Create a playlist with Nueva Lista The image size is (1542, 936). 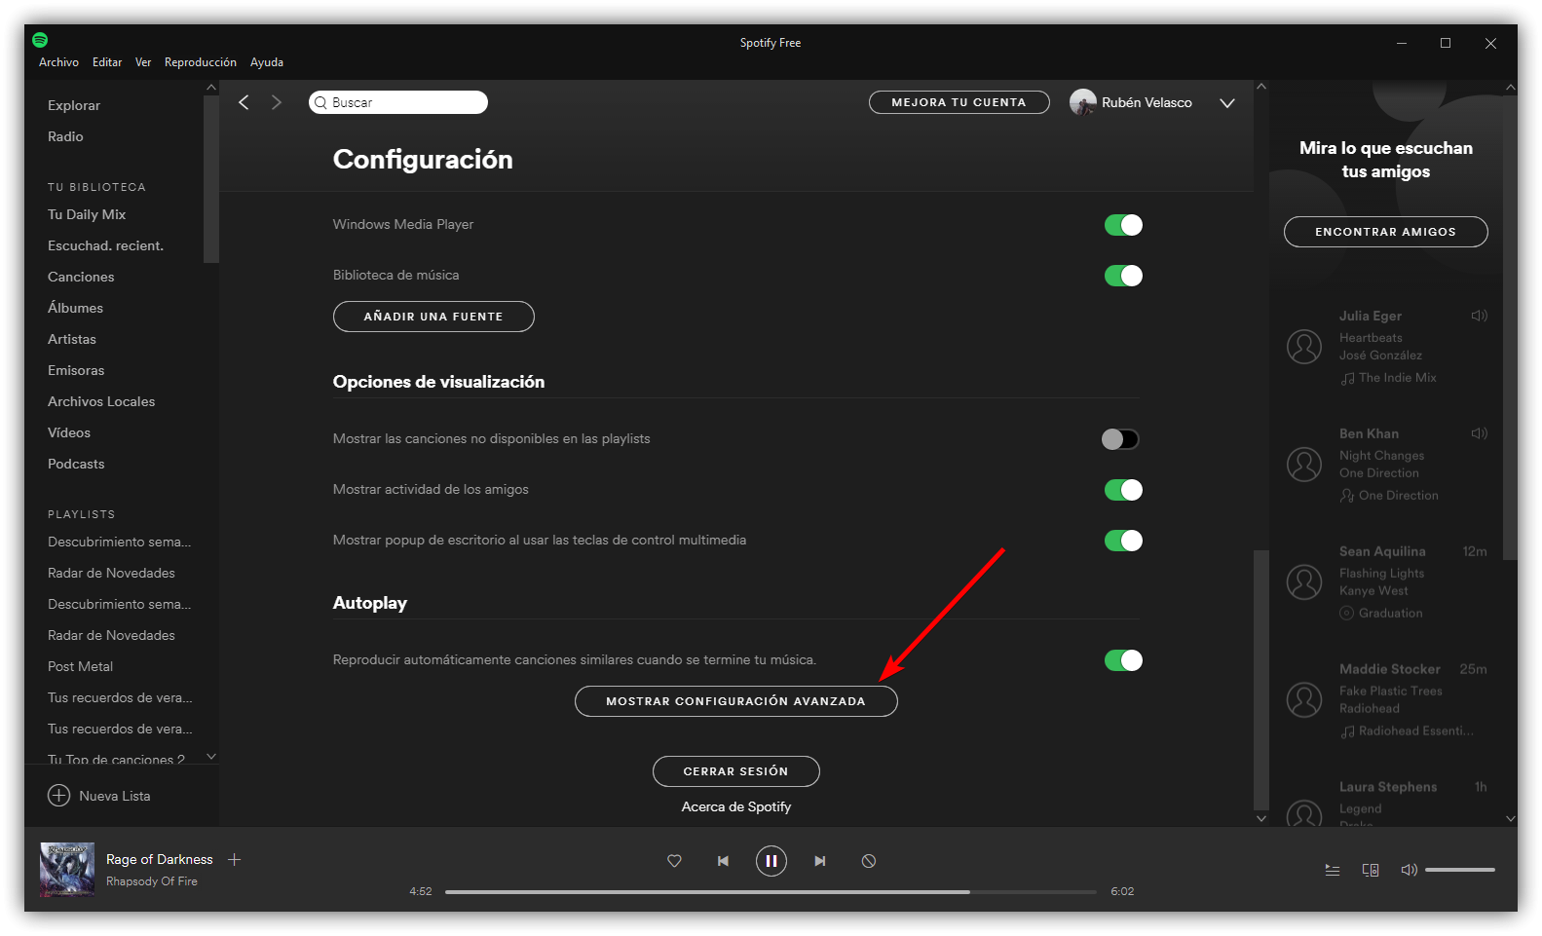(x=99, y=796)
